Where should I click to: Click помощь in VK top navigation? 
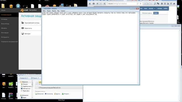(x=160, y=8)
